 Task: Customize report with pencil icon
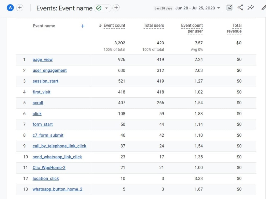(264, 8)
